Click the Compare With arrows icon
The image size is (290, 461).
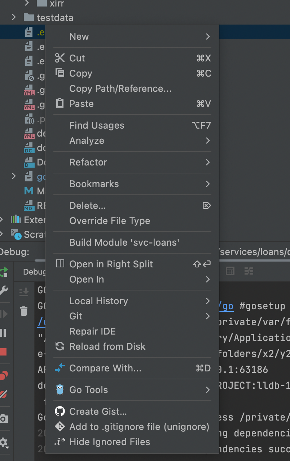[x=60, y=368]
